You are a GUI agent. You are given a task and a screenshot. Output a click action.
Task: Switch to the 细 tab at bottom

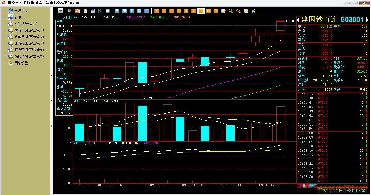(303, 186)
